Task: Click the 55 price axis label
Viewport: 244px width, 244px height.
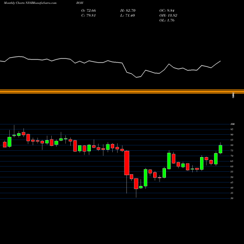Action: (232, 172)
